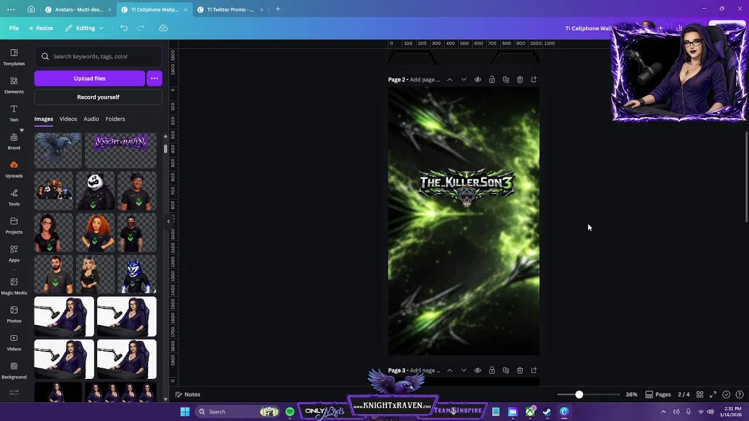
Task: Select the Videos uploads tab
Action: [x=68, y=119]
